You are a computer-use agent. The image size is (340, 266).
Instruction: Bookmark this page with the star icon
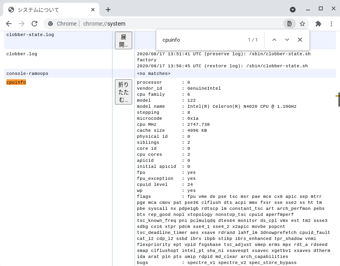[302, 24]
